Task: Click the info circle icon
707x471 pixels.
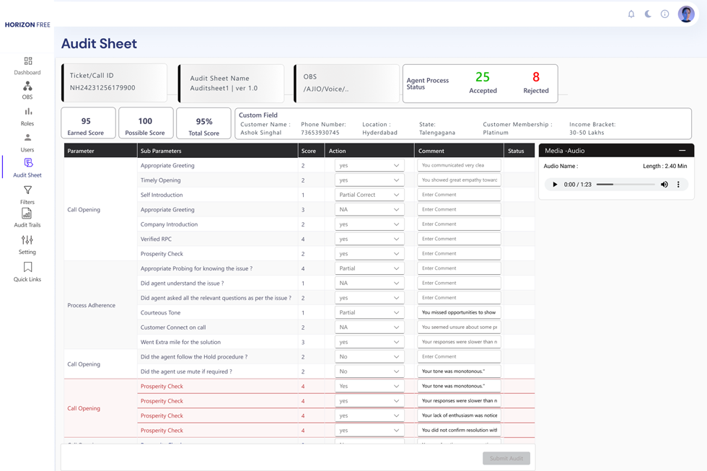Action: [665, 14]
